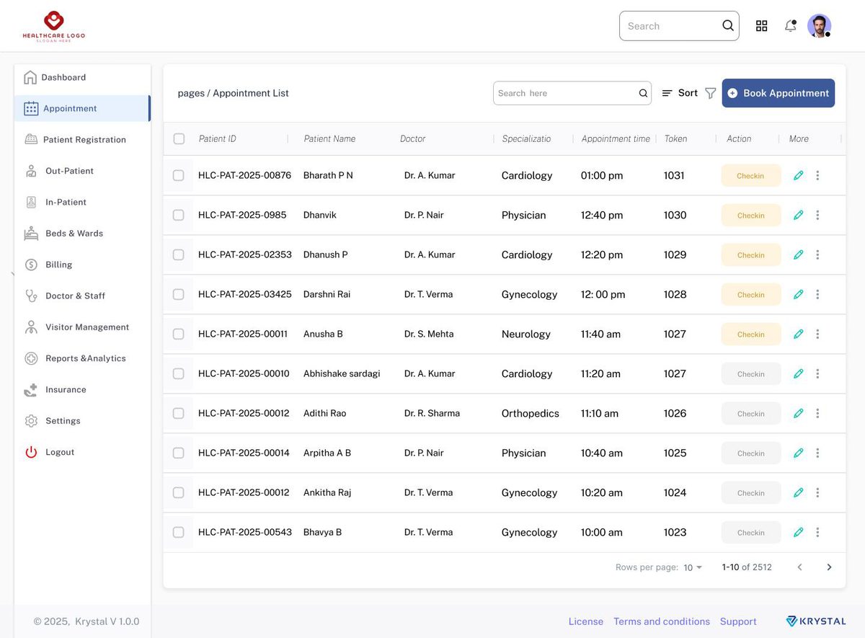Edit Ankitha Raj appointment with pencil icon
Screen dimensions: 865x638
coord(798,492)
